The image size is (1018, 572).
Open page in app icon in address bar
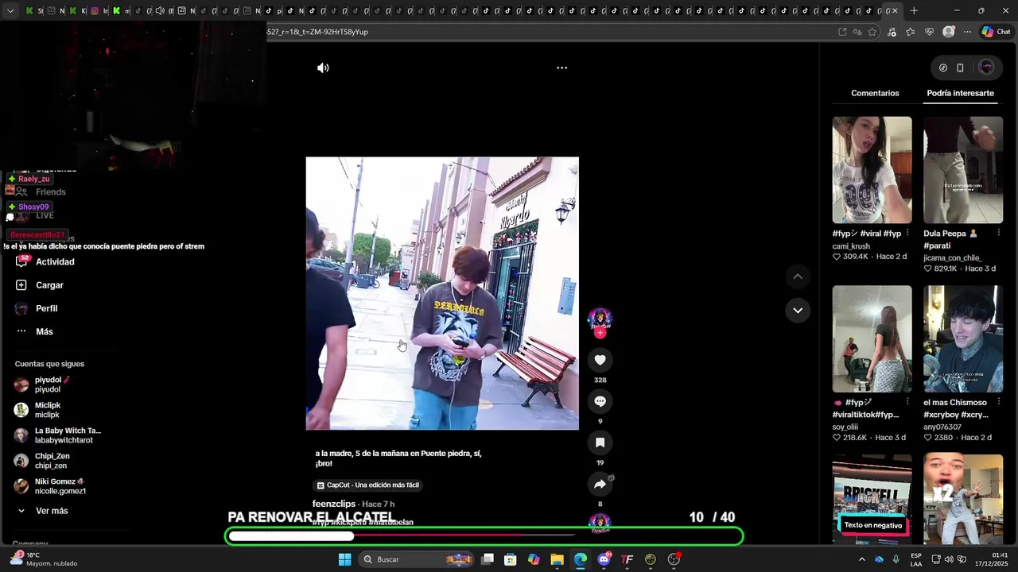pos(842,32)
